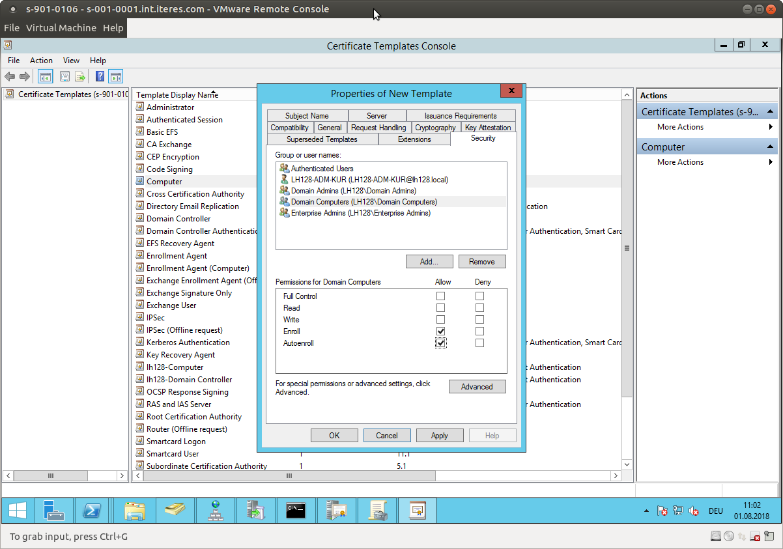
Task: Click scroll-up arrow of template list
Action: (x=627, y=94)
